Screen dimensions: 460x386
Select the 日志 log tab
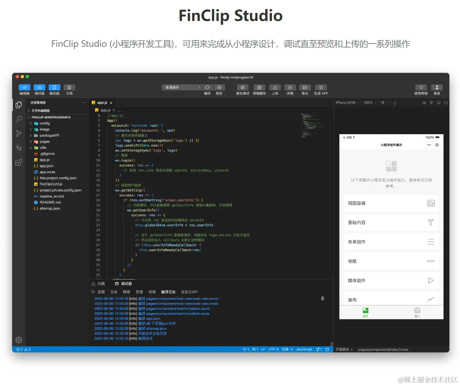click(114, 292)
